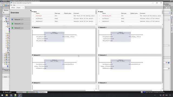Click the green status dot beside Network 2 | 2

click(x=12, y=24)
